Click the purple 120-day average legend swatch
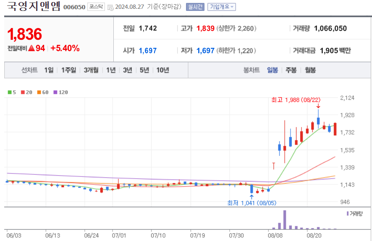Image resolution: width=372 pixels, height=241 pixels. pos(55,92)
